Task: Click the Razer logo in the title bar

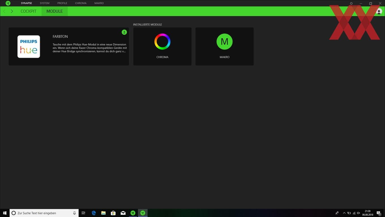Action: pos(8,3)
